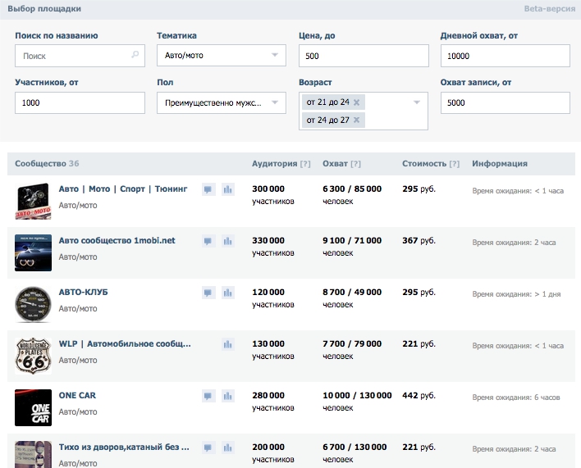Click comment icon in АВТО-КЛУБ row
This screenshot has height=468, width=581.
pos(208,293)
